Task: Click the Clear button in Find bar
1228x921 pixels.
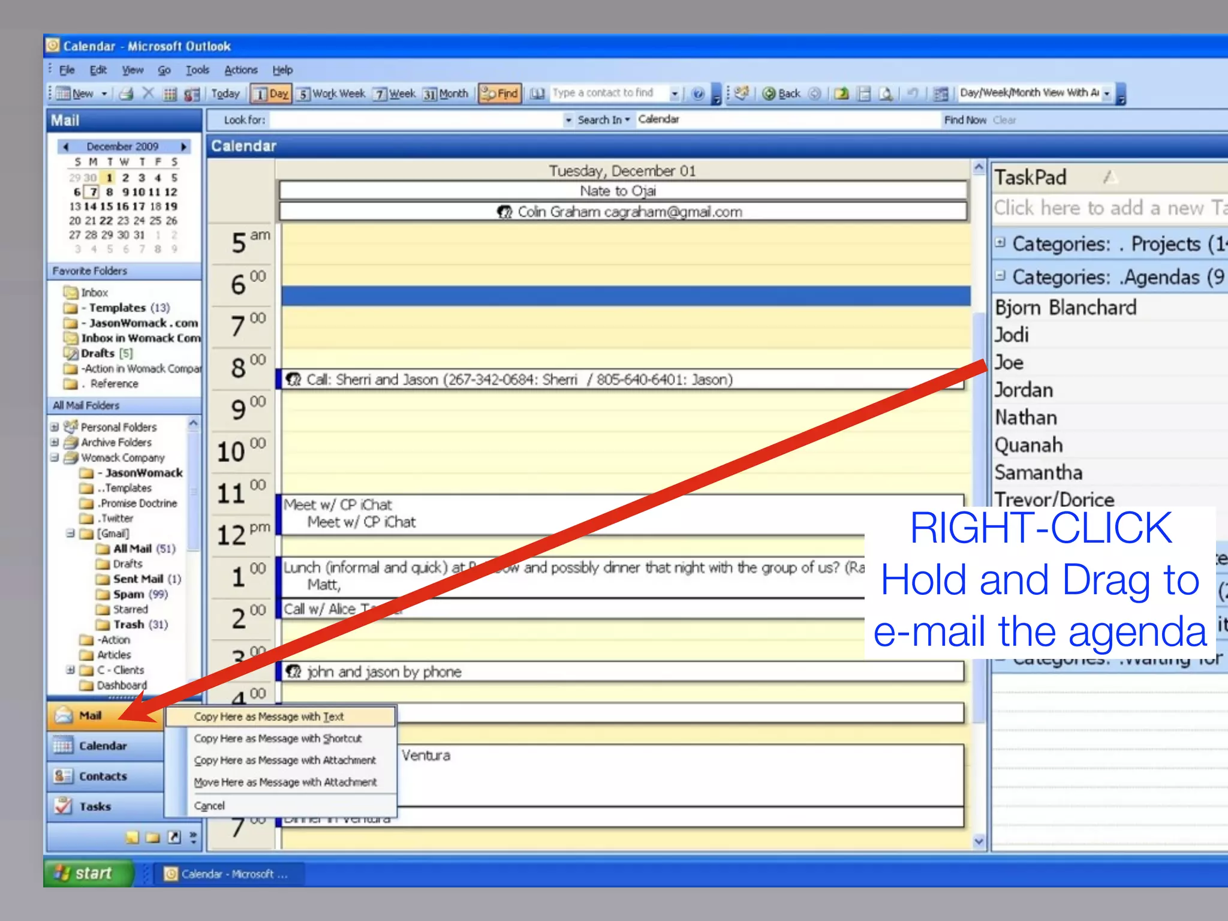Action: coord(1004,120)
